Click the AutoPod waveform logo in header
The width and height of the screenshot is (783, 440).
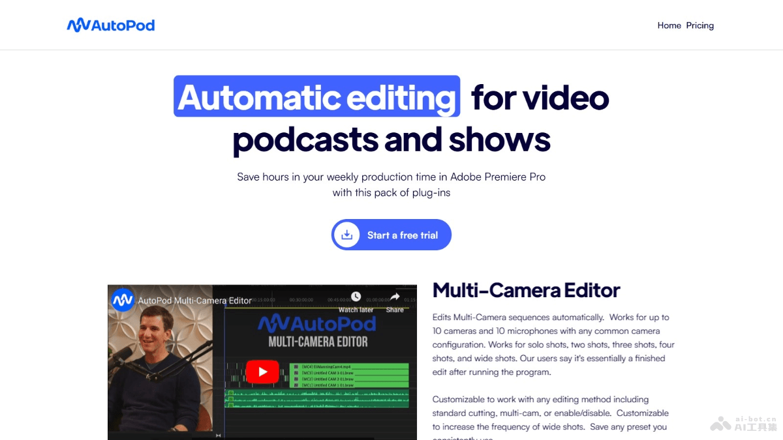click(79, 25)
